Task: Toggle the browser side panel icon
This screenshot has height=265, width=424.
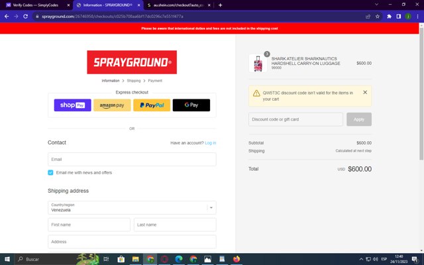Action: (399, 17)
